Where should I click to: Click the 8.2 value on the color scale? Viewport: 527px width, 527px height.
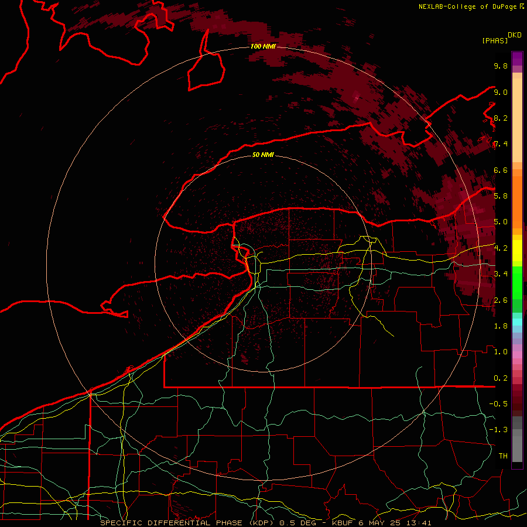(501, 118)
